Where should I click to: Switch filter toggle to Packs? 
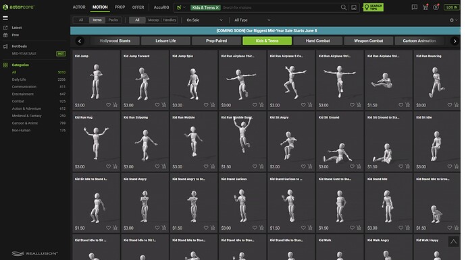[x=113, y=20]
